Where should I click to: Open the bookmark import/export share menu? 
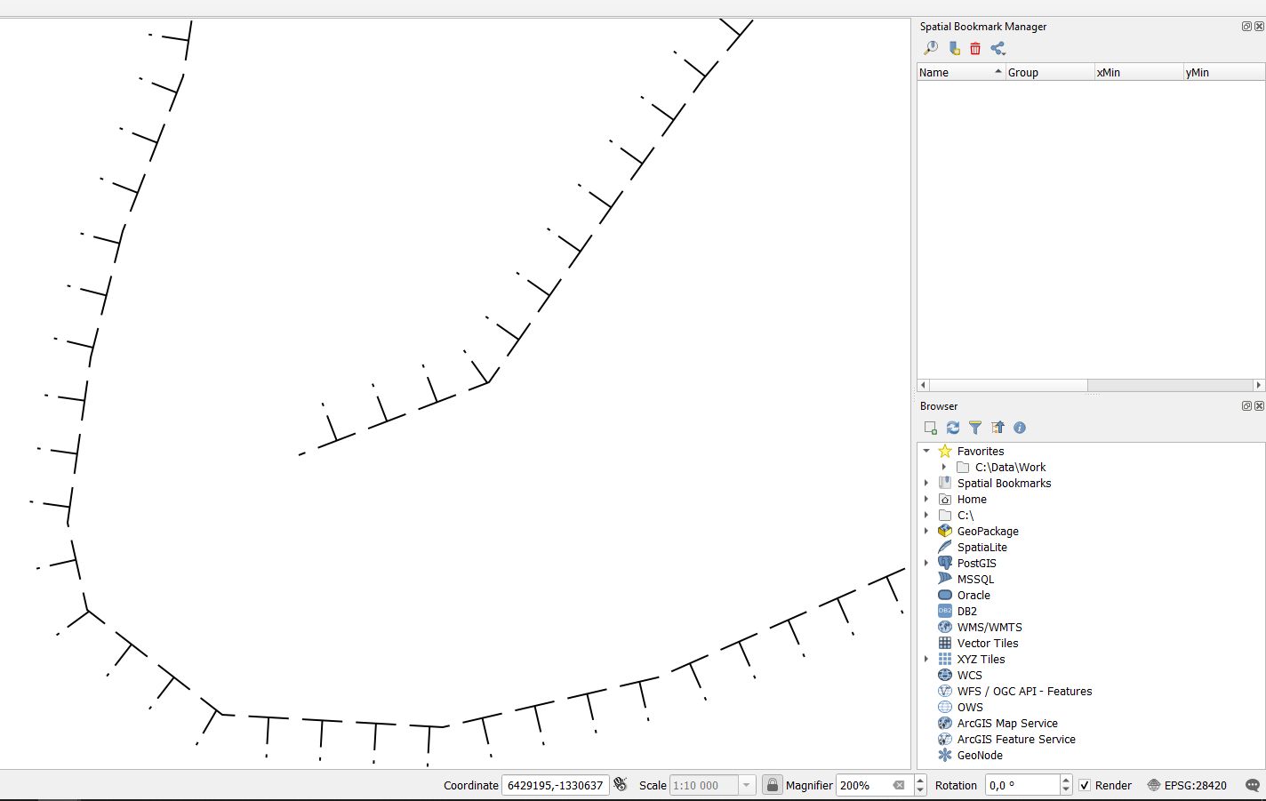[998, 48]
